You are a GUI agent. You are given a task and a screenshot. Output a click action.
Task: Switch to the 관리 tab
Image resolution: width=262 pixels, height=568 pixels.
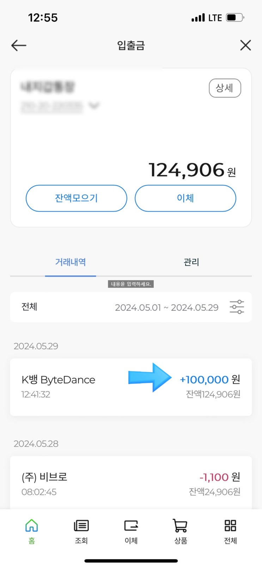[x=191, y=262]
